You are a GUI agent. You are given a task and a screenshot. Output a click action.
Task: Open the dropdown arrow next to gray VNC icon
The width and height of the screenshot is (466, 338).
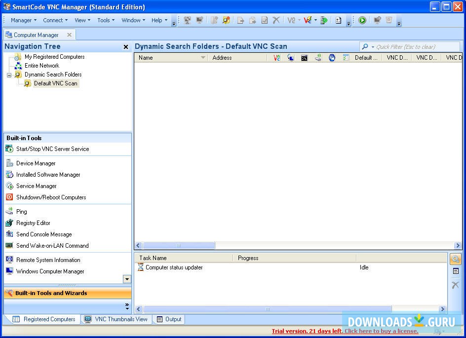[299, 20]
